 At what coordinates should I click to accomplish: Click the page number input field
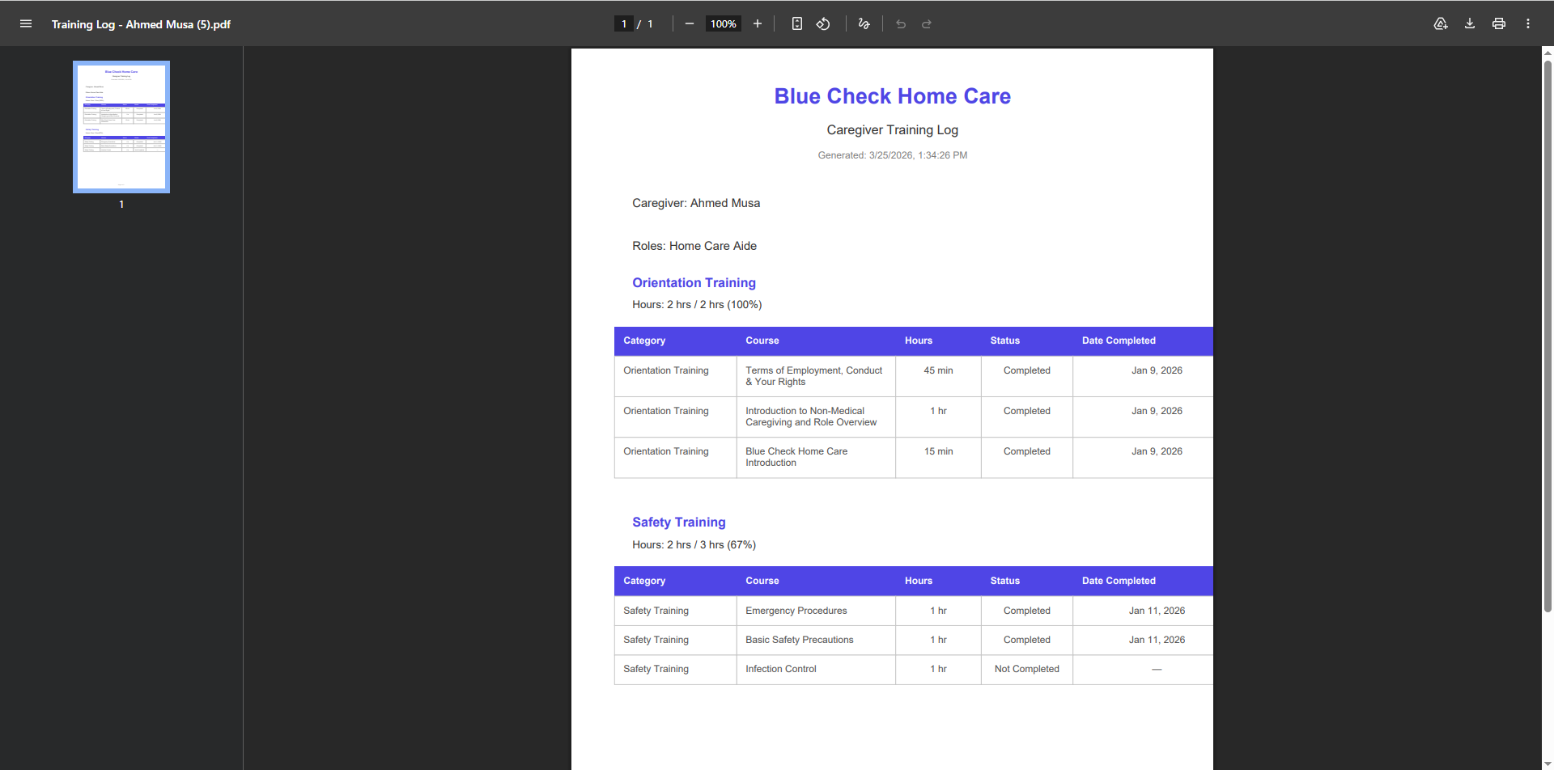tap(624, 24)
